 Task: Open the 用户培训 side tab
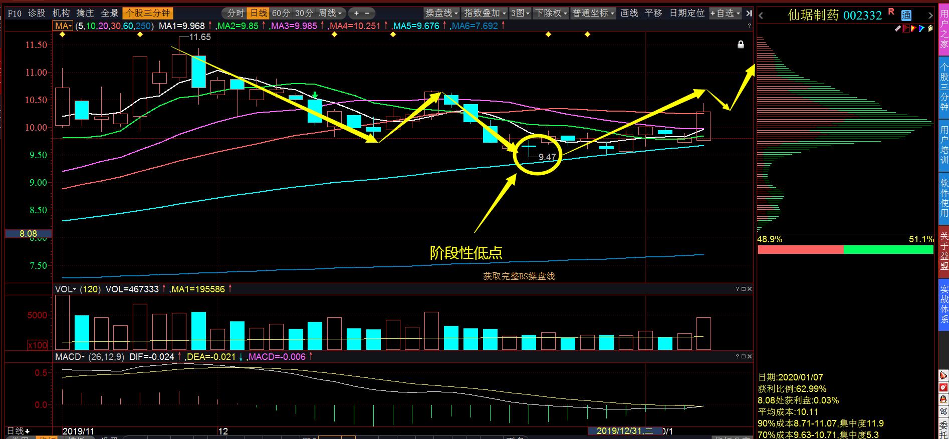click(943, 145)
